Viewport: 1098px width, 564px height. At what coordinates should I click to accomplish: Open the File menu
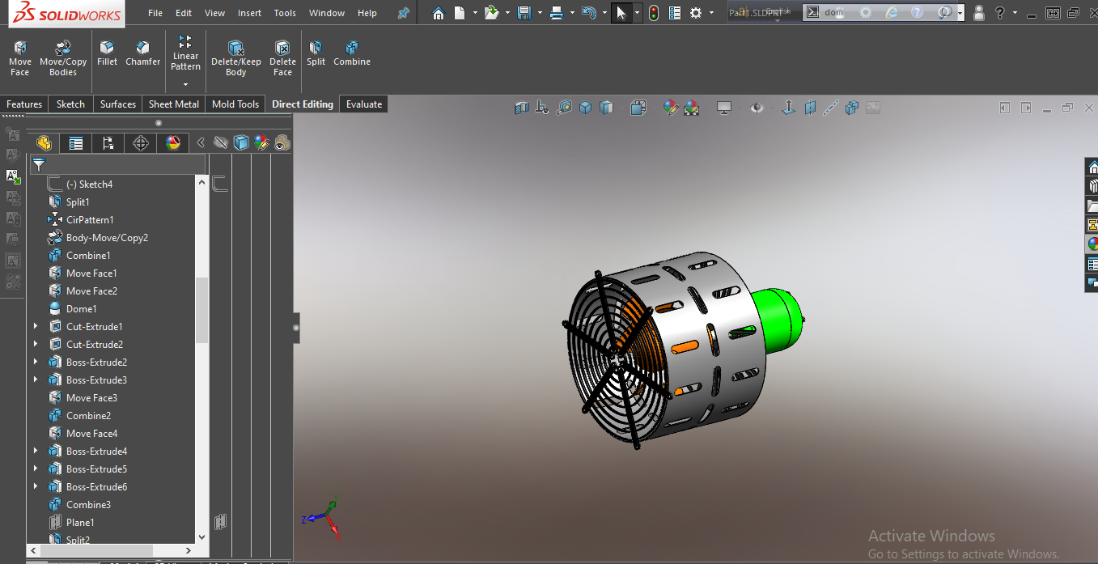click(x=155, y=13)
